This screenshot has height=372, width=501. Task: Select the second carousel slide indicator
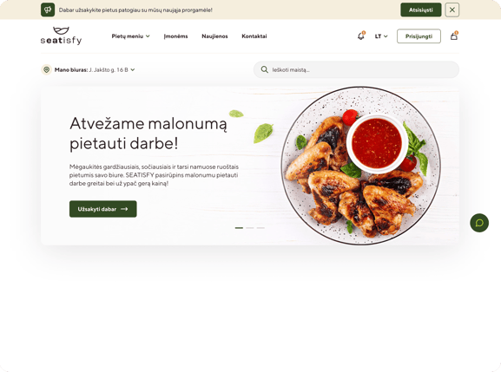pyautogui.click(x=250, y=228)
